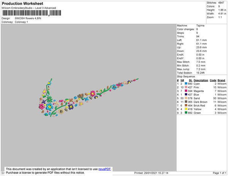Click the Cyan stitch count 680
The height and width of the screenshot is (176, 228).
(190, 83)
